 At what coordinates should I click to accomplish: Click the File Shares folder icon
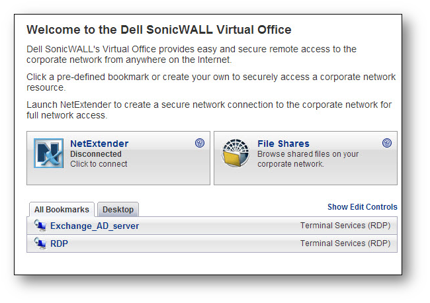point(236,153)
